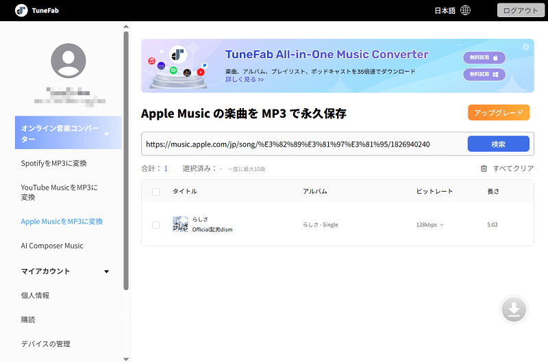Click the sidebar vertical scrollbar thumb
Screen dimensions: 548x362
[126, 161]
